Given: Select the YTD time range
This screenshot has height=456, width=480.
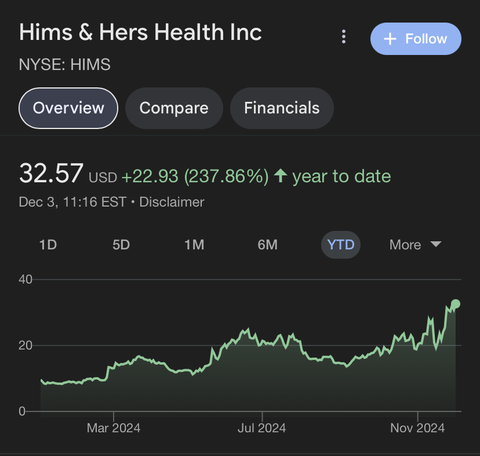Looking at the screenshot, I should [x=341, y=245].
